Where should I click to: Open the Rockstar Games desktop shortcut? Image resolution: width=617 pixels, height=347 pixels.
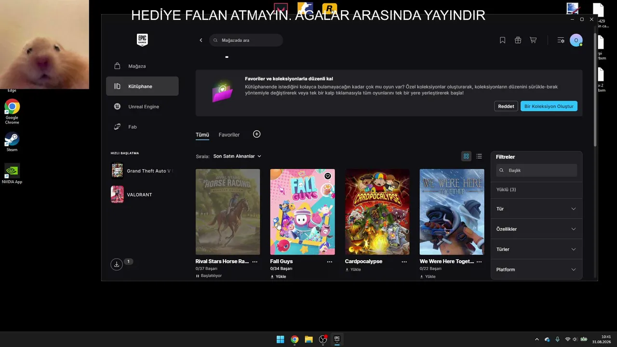[x=330, y=8]
